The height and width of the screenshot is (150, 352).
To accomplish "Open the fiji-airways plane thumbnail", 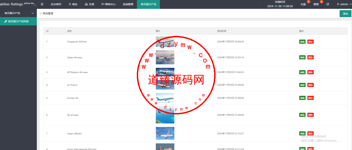I will point(165,115).
